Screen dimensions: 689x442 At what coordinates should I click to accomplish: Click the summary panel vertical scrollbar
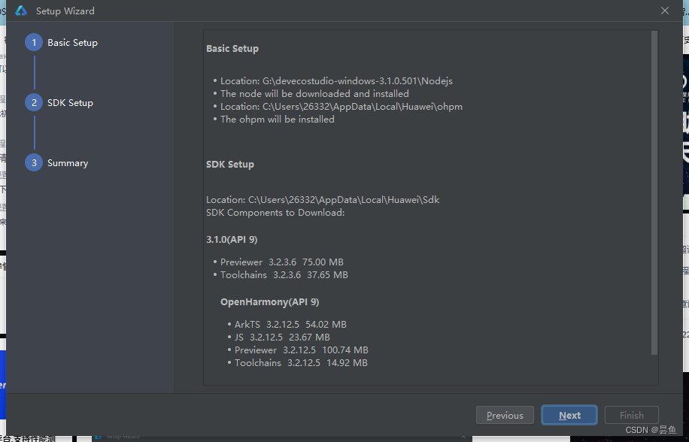(x=654, y=192)
